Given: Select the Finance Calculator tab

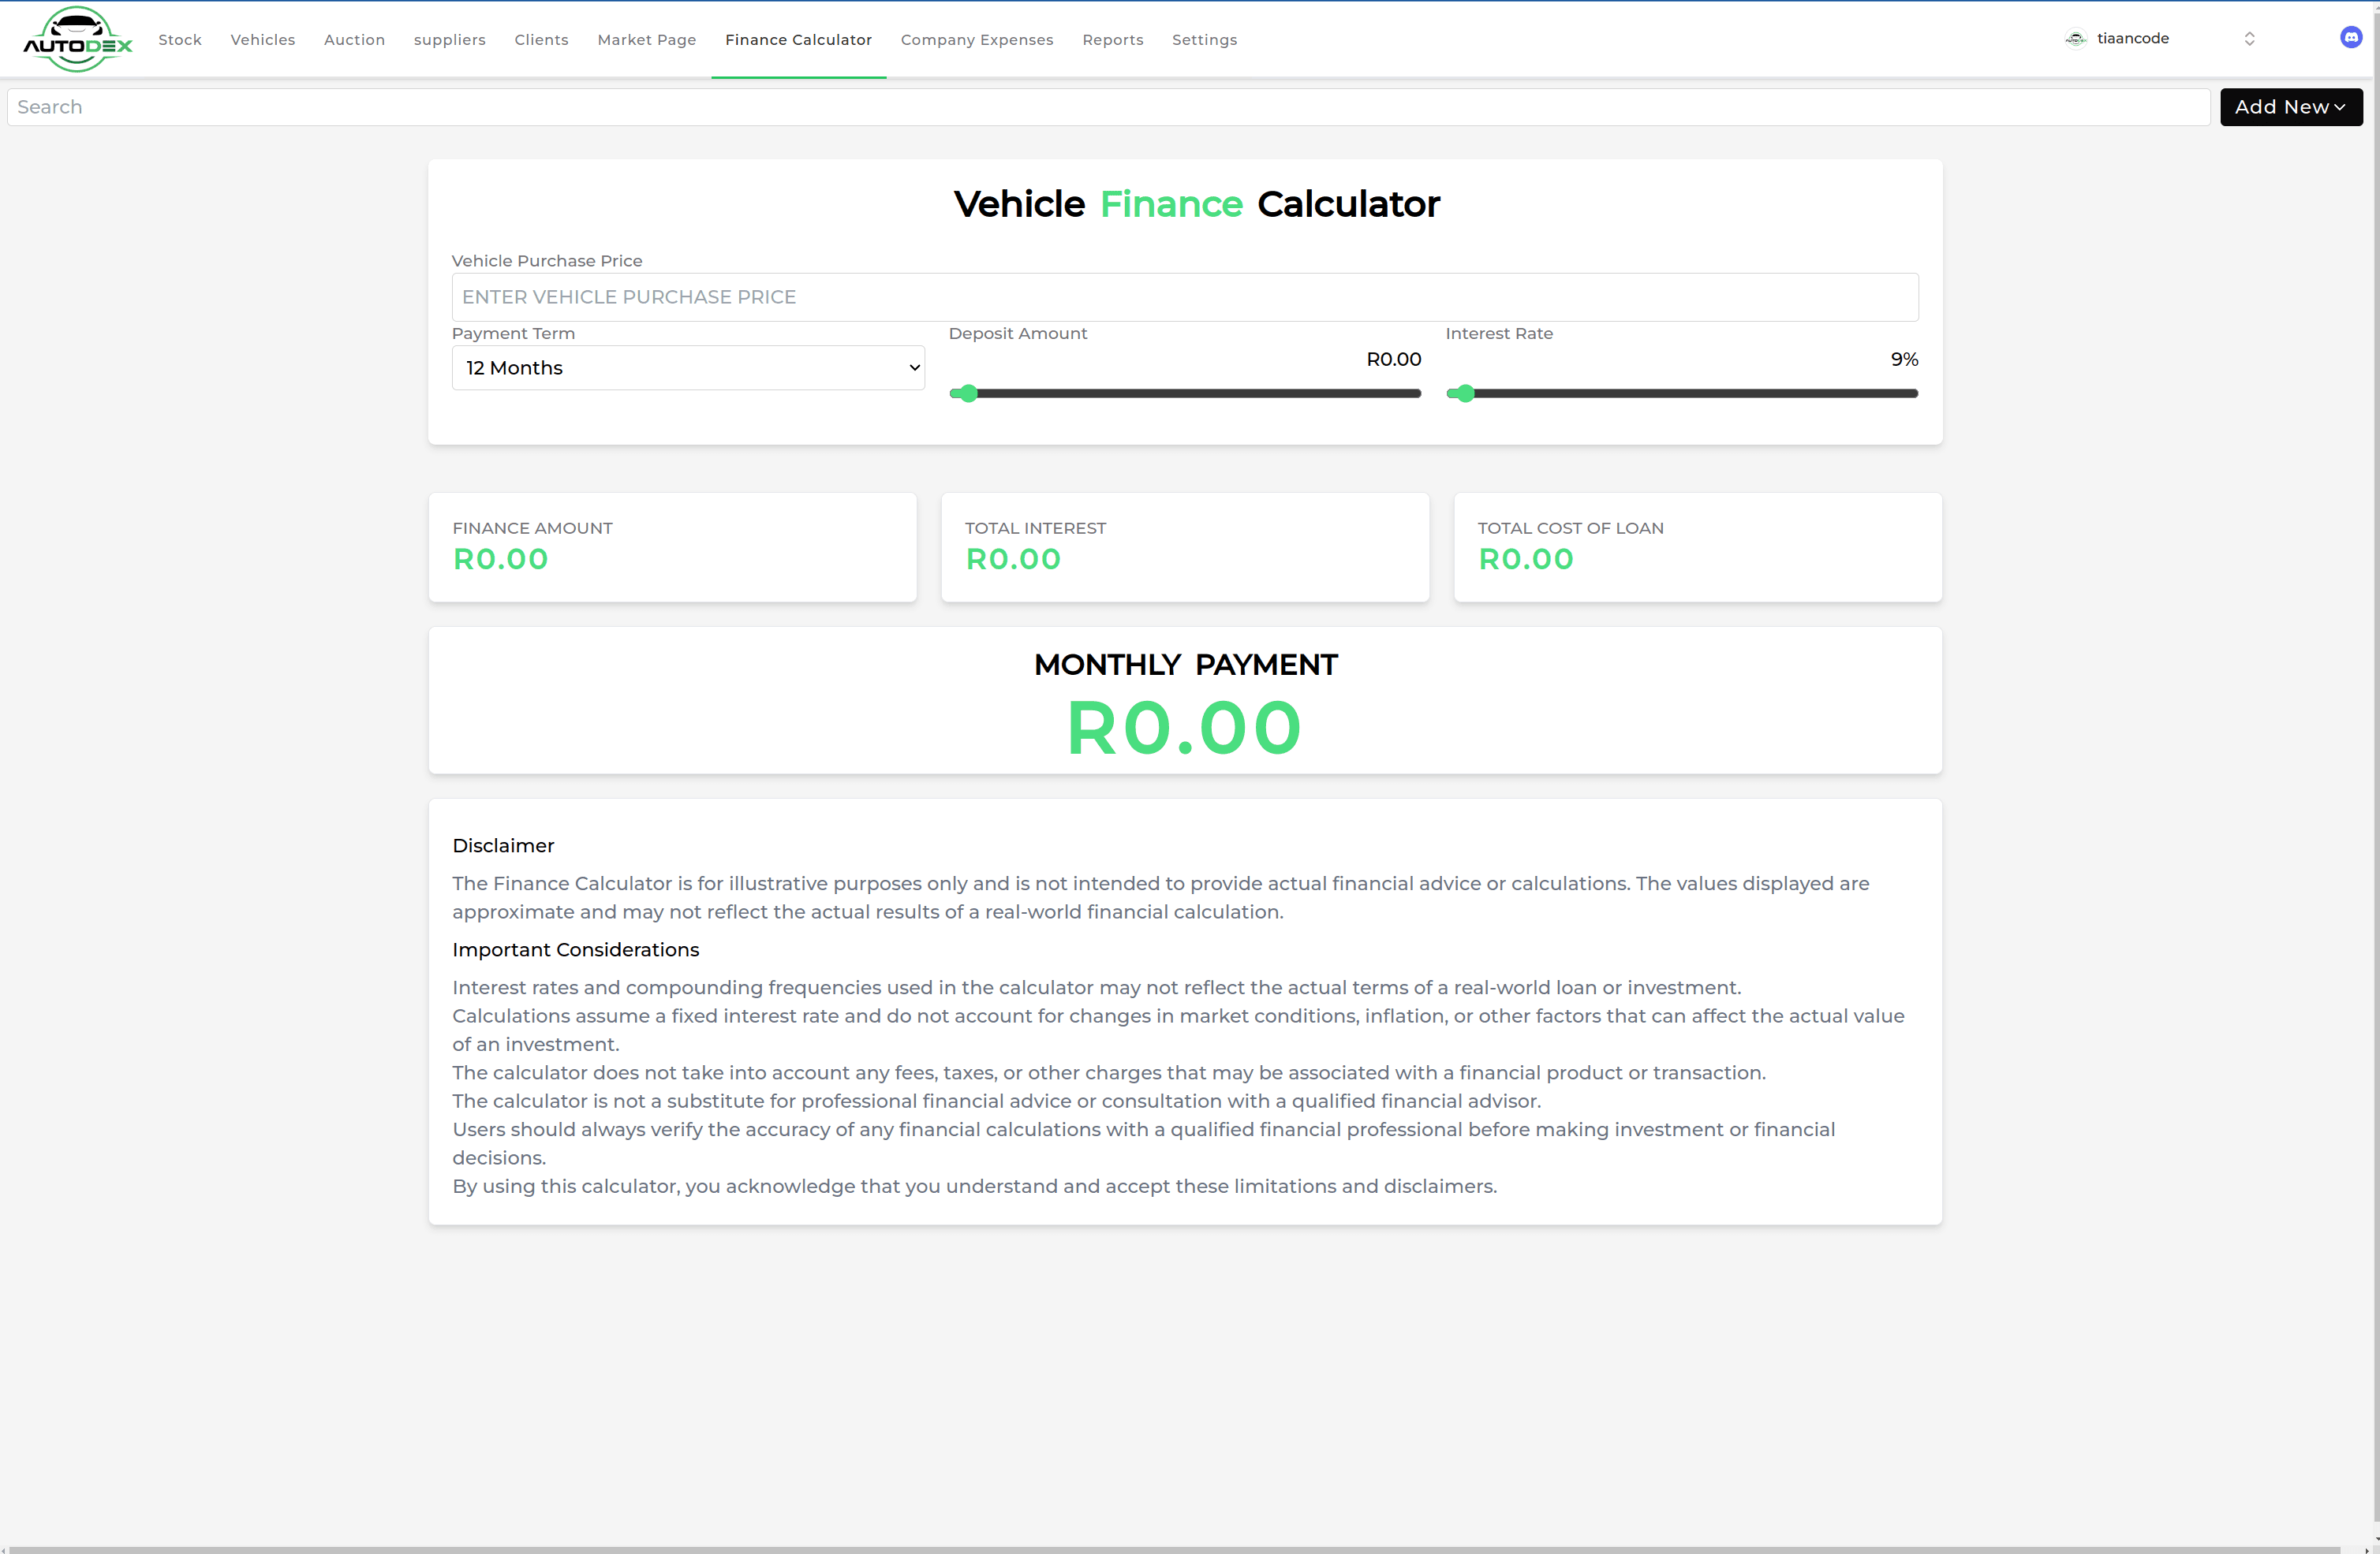Looking at the screenshot, I should pyautogui.click(x=799, y=39).
